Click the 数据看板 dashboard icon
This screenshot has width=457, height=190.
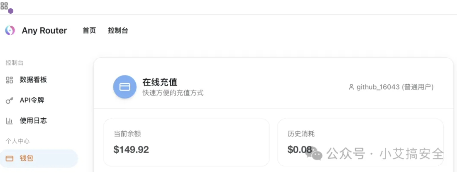click(10, 80)
